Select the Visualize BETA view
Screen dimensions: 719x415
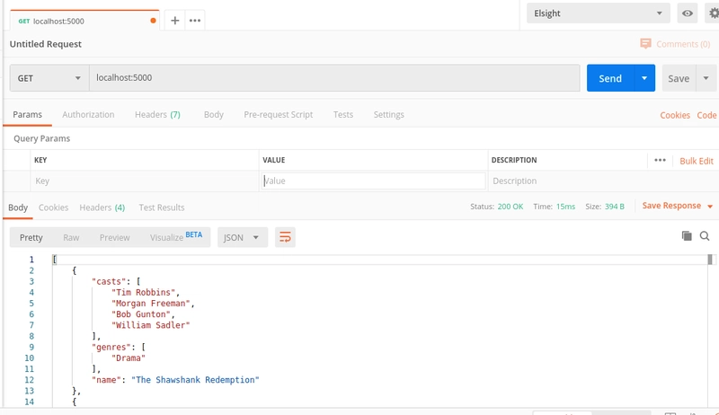(x=176, y=237)
